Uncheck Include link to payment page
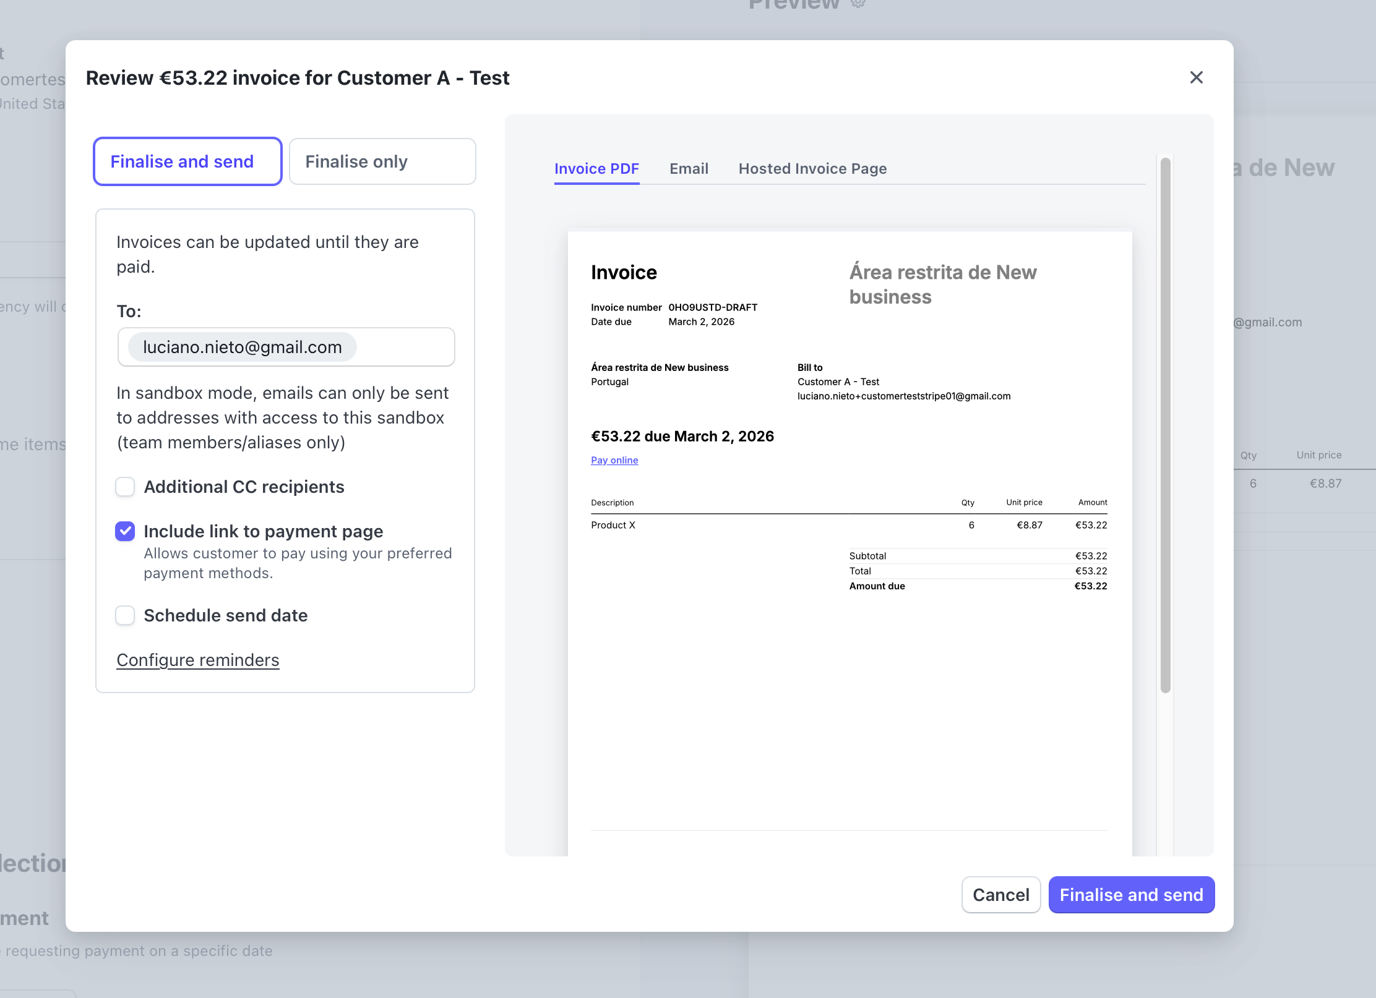This screenshot has height=998, width=1376. click(125, 531)
